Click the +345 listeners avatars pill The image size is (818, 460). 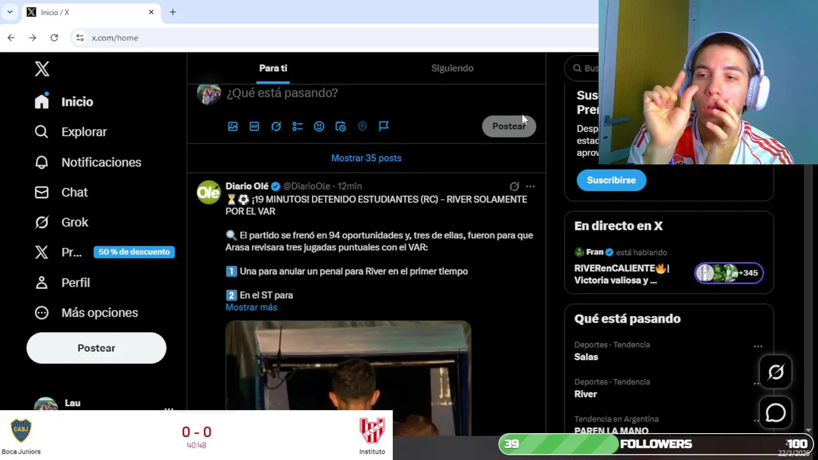click(x=729, y=273)
